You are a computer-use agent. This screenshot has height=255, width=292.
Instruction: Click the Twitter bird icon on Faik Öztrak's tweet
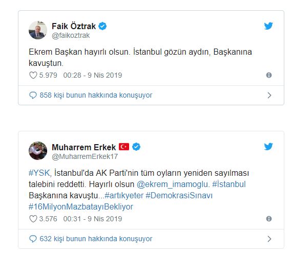268,26
